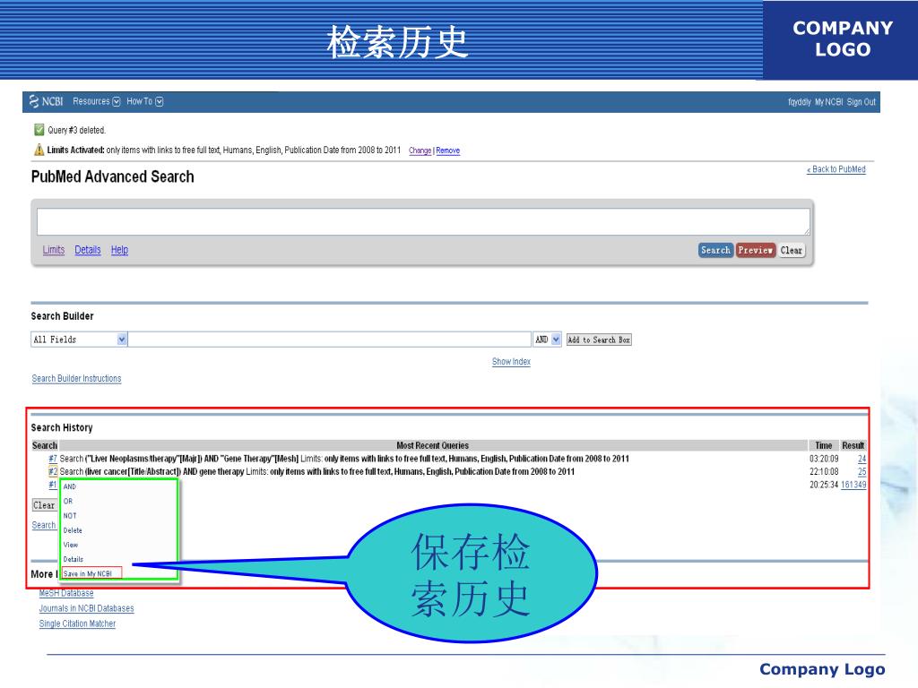
Task: Click time value 20:25:34
Action: (x=824, y=485)
